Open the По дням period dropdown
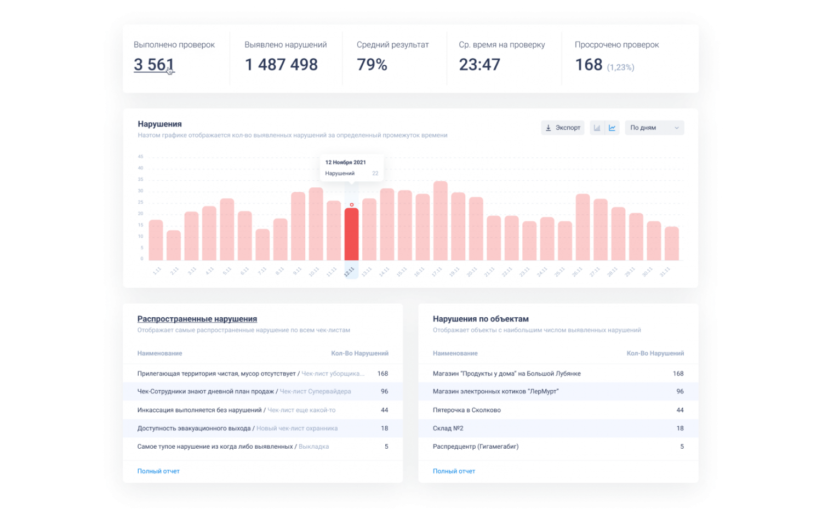The image size is (822, 520). (x=654, y=128)
